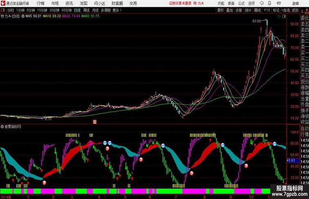Switch to 1分钟 period
This screenshot has height=199, width=309.
tap(20, 10)
